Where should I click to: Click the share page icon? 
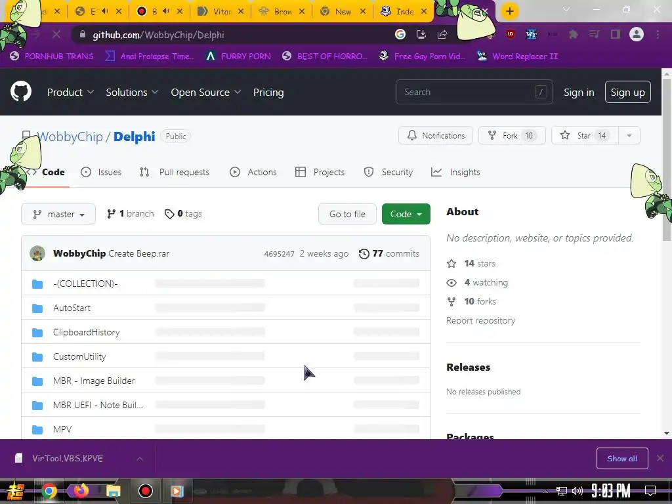point(442,34)
